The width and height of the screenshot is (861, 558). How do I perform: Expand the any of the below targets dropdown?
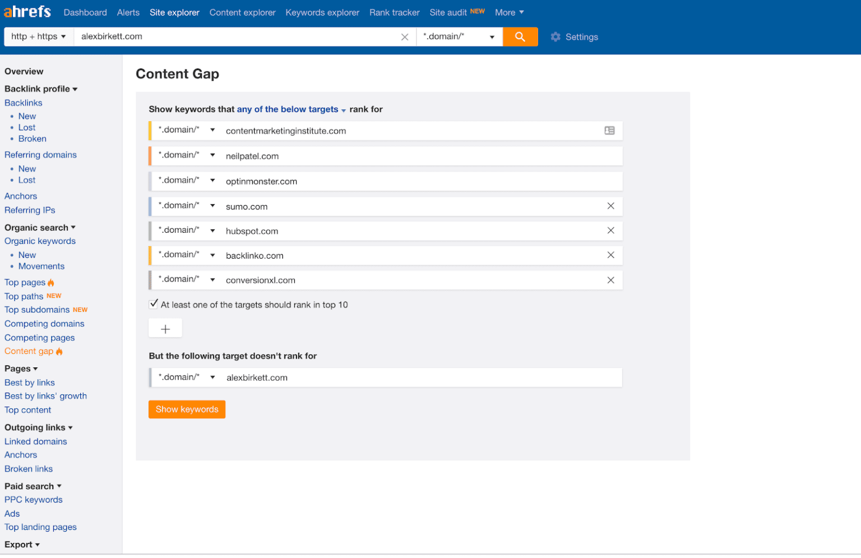tap(288, 109)
